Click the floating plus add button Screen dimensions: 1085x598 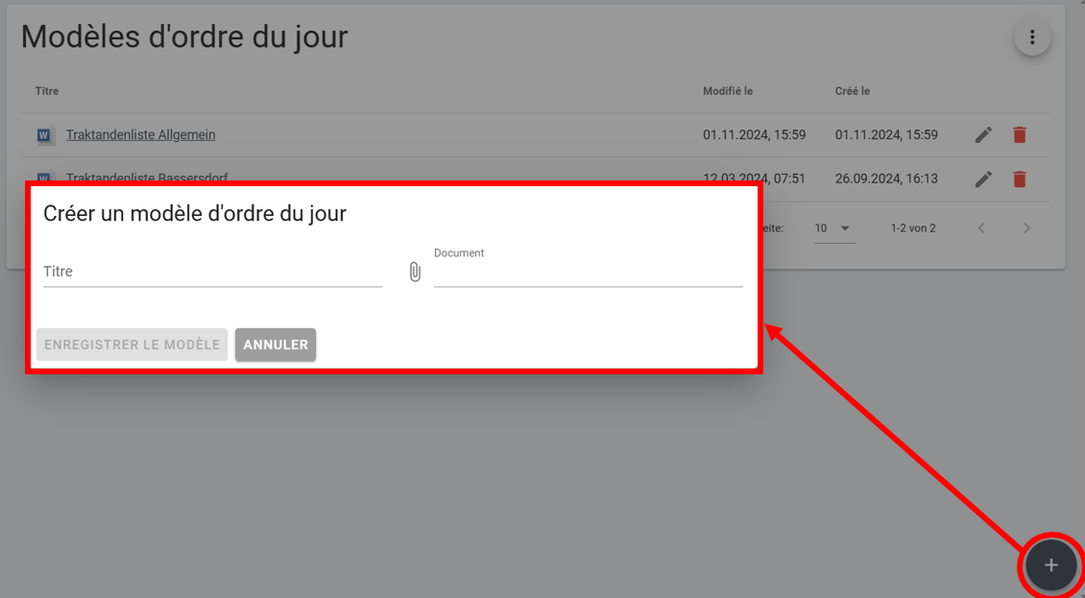tap(1050, 565)
